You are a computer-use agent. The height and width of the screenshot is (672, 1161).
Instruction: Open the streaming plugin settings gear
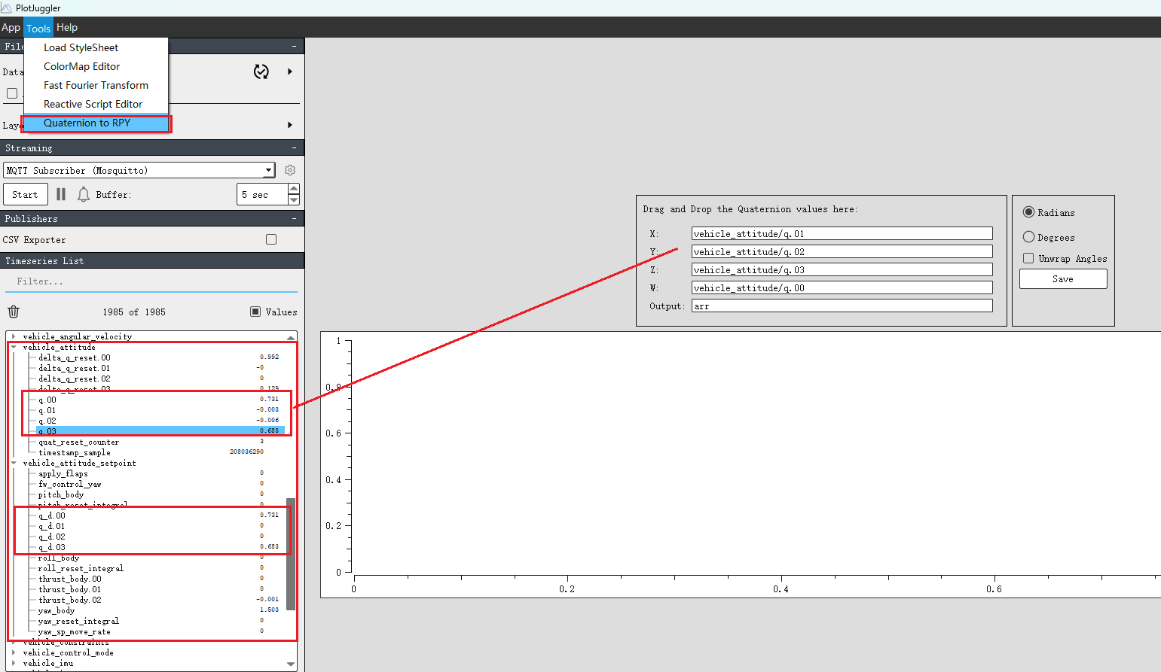click(290, 170)
